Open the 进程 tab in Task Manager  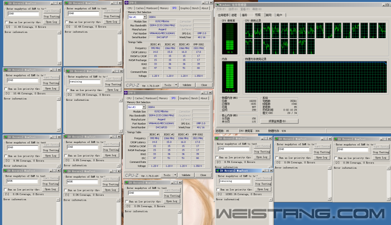coord(235,15)
